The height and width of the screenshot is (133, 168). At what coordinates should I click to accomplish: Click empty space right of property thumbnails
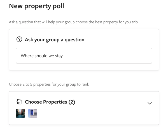96,113
